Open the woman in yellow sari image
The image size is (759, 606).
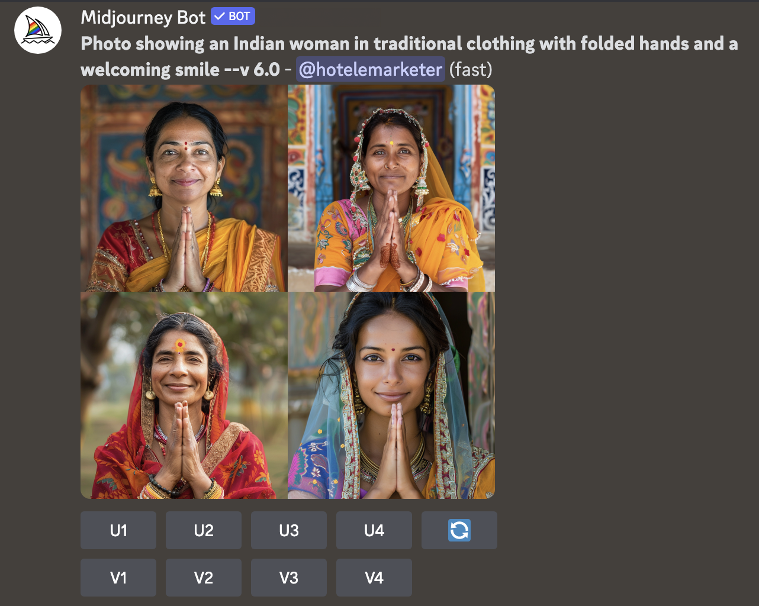[184, 188]
